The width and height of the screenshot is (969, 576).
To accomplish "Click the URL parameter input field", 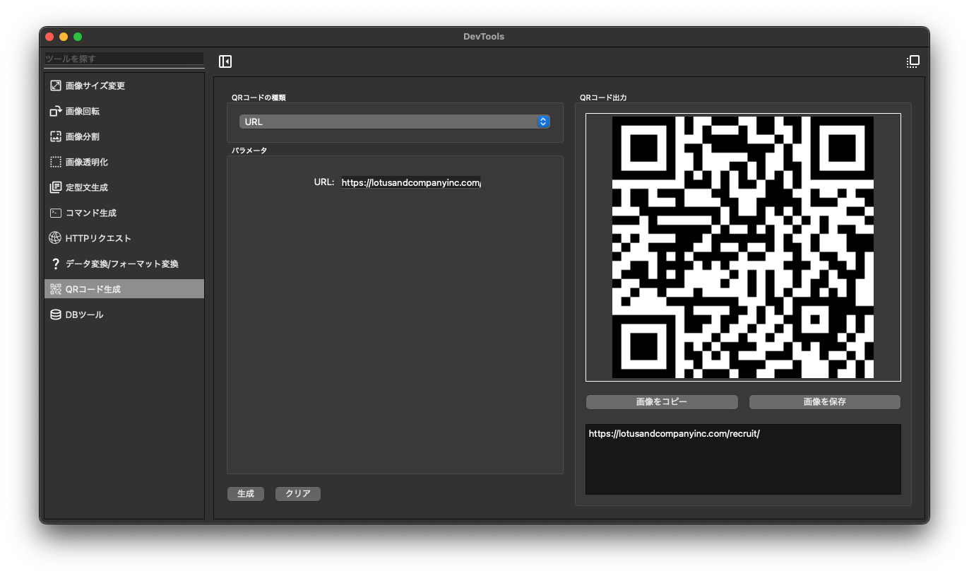I will click(x=410, y=182).
